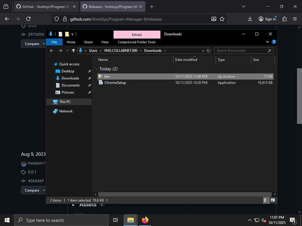Open the volume control in system tray
The image size is (302, 226).
click(x=264, y=220)
